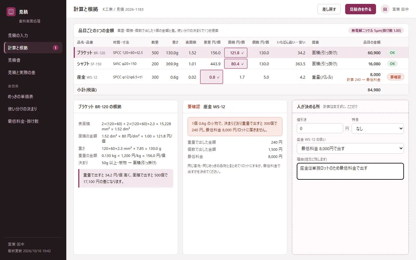Open 見積と実際の差 page
Image resolution: width=416 pixels, height=260 pixels.
pos(33,72)
